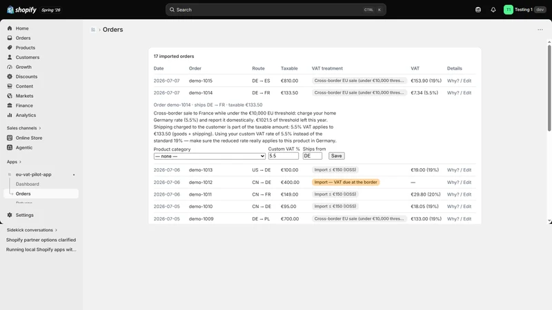Go to Analytics in sidebar
The image size is (552, 310).
point(26,115)
